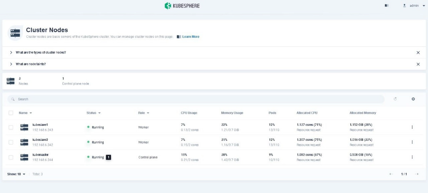Open the kubemaster node details
The image size is (428, 193).
[x=40, y=155]
